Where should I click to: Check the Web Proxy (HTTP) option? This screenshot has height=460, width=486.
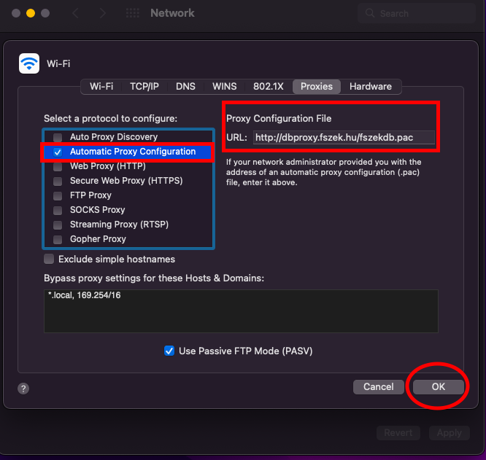tap(58, 166)
